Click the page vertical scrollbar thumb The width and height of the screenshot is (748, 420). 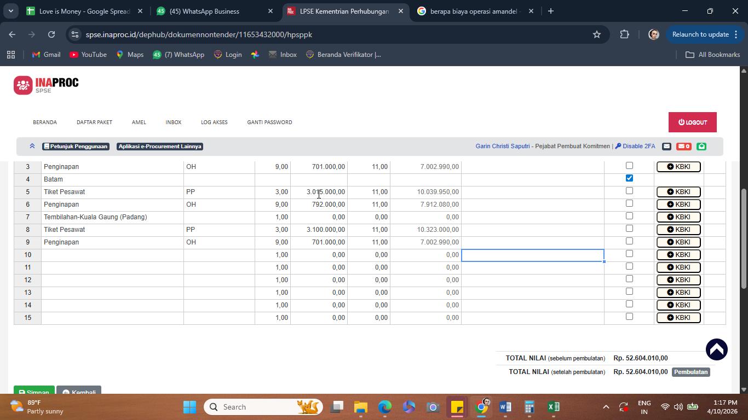click(744, 238)
